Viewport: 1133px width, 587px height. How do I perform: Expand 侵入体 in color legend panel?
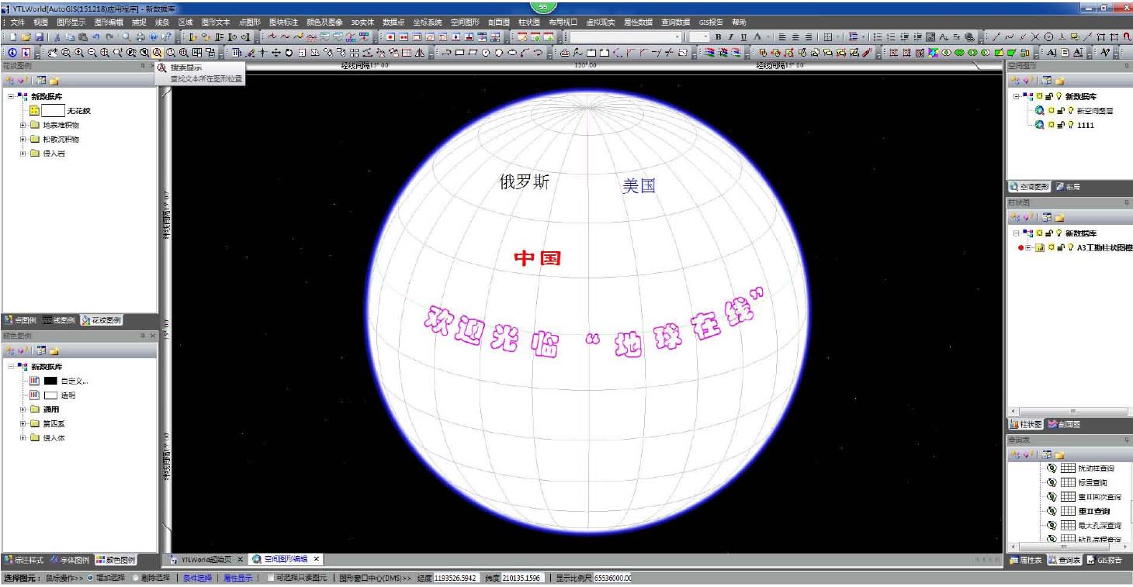click(23, 438)
